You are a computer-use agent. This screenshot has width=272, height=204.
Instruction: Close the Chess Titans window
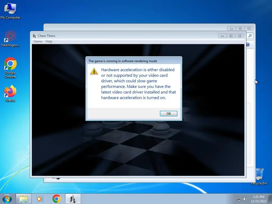[240, 36]
